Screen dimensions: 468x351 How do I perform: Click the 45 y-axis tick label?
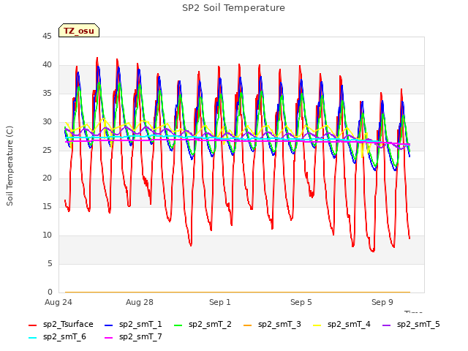pyautogui.click(x=47, y=36)
